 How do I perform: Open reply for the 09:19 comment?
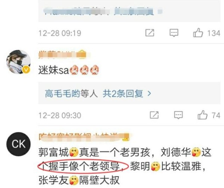point(174,33)
